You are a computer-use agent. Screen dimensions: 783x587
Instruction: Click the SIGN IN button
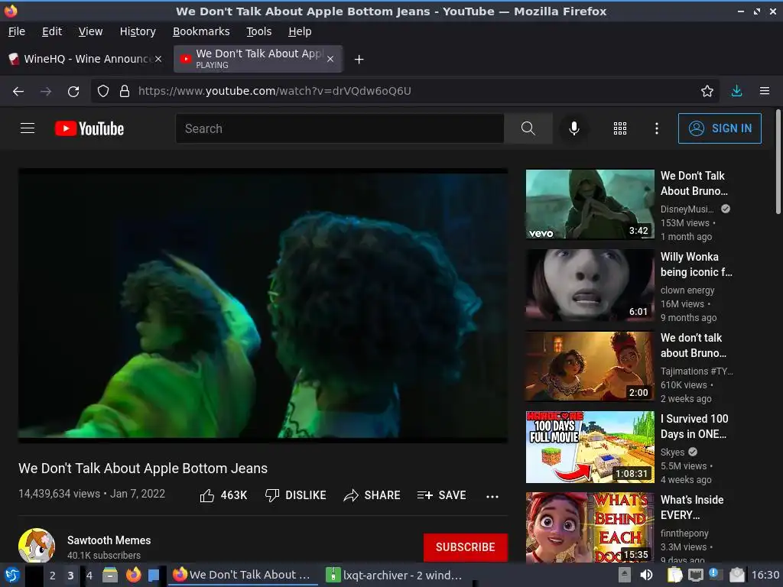[720, 128]
